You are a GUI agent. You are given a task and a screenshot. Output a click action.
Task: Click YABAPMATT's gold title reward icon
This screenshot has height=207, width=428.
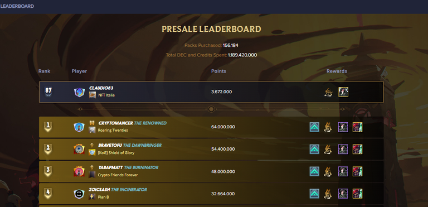(x=328, y=172)
